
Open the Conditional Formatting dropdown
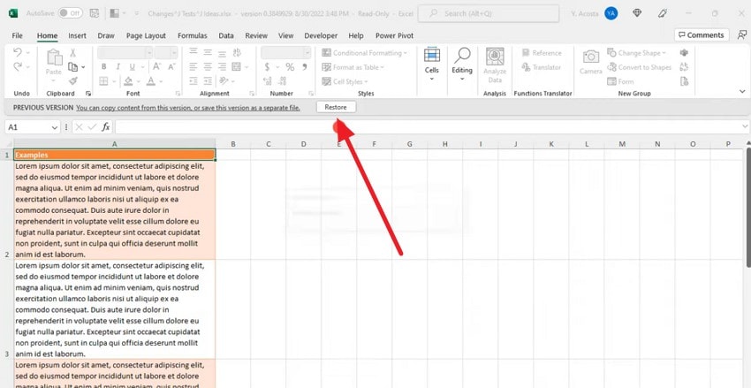coord(365,53)
